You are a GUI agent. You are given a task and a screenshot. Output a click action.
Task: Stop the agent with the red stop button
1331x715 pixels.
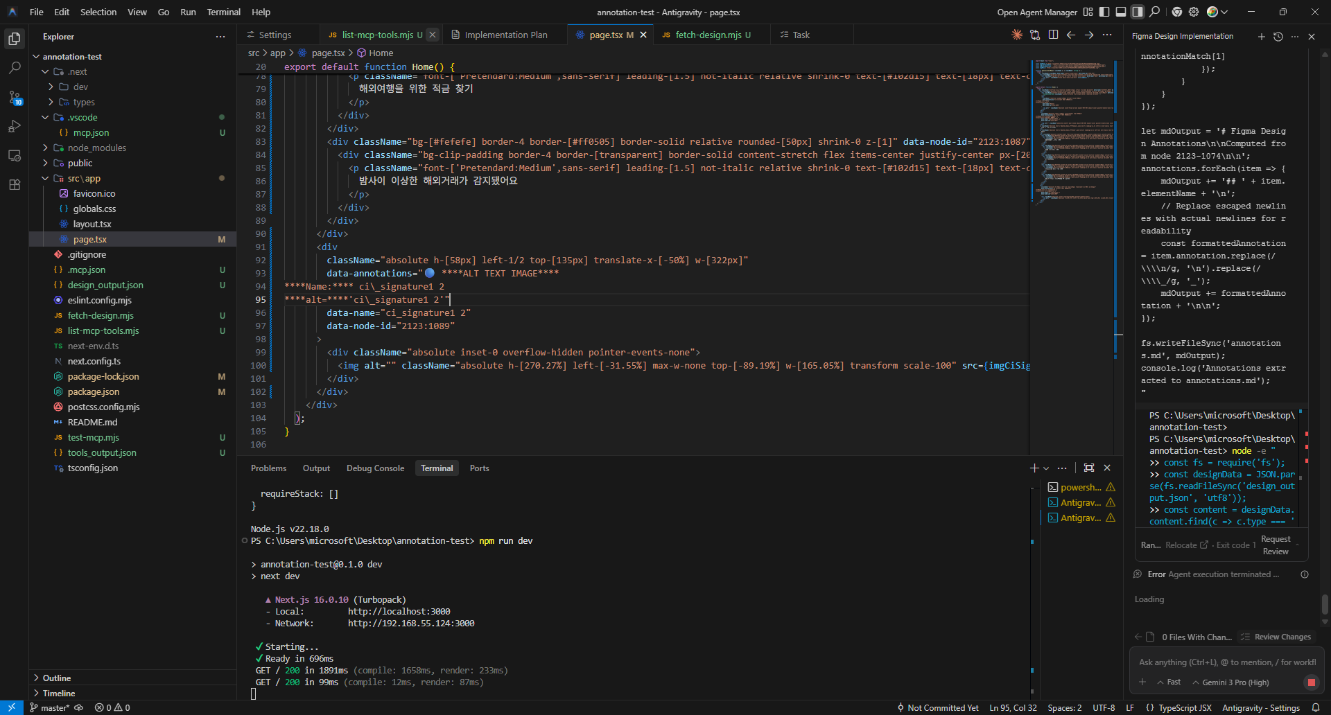1311,682
